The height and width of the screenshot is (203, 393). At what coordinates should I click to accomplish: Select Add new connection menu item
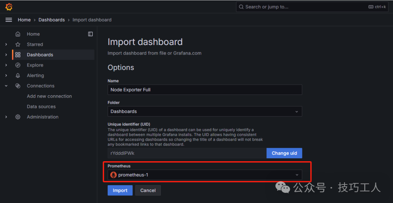49,96
